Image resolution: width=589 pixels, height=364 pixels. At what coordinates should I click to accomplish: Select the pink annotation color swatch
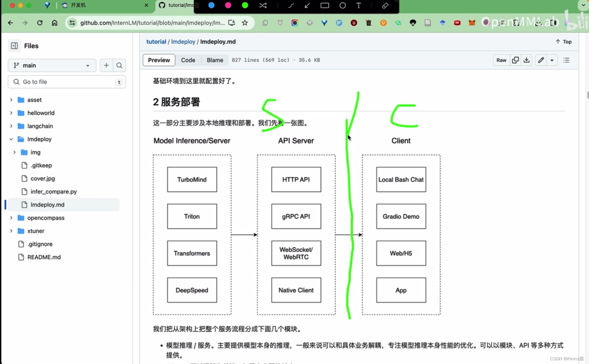228,5
